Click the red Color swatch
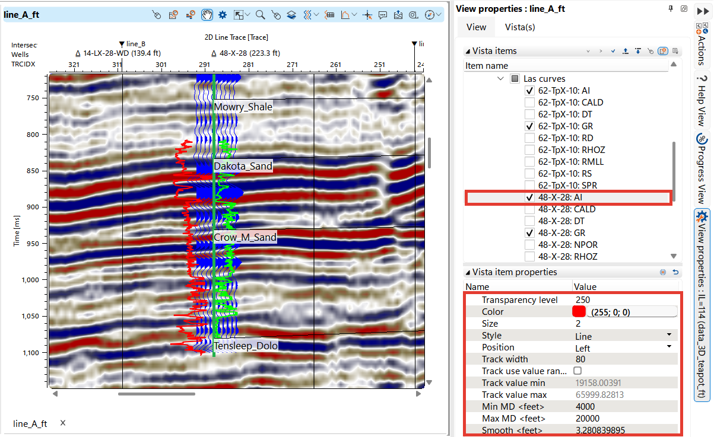The height and width of the screenshot is (437, 714). tap(579, 312)
